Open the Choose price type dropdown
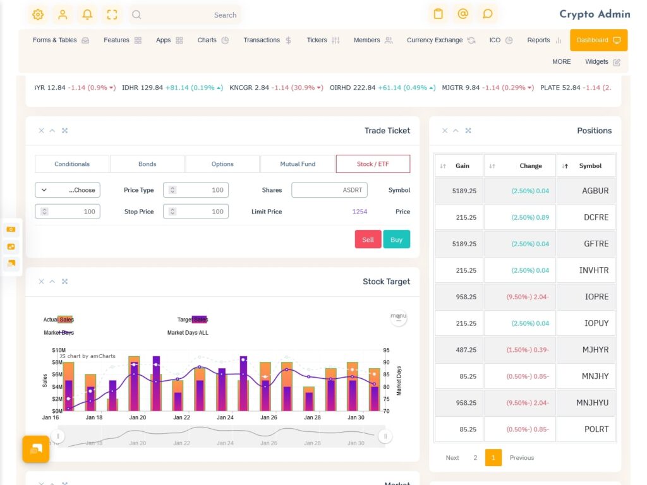Screen dimensions: 647x485 pos(68,190)
